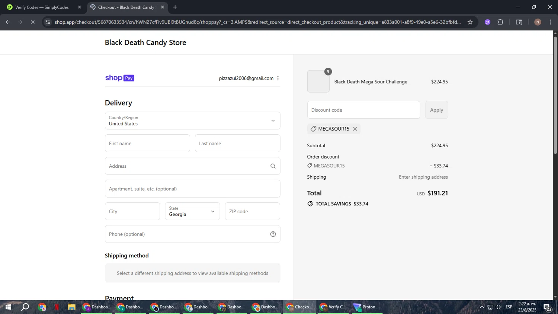
Task: Click the phone help question mark icon
Action: [273, 234]
